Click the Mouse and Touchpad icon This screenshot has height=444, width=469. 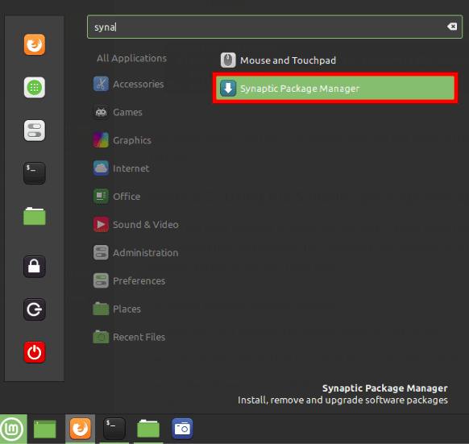click(228, 60)
